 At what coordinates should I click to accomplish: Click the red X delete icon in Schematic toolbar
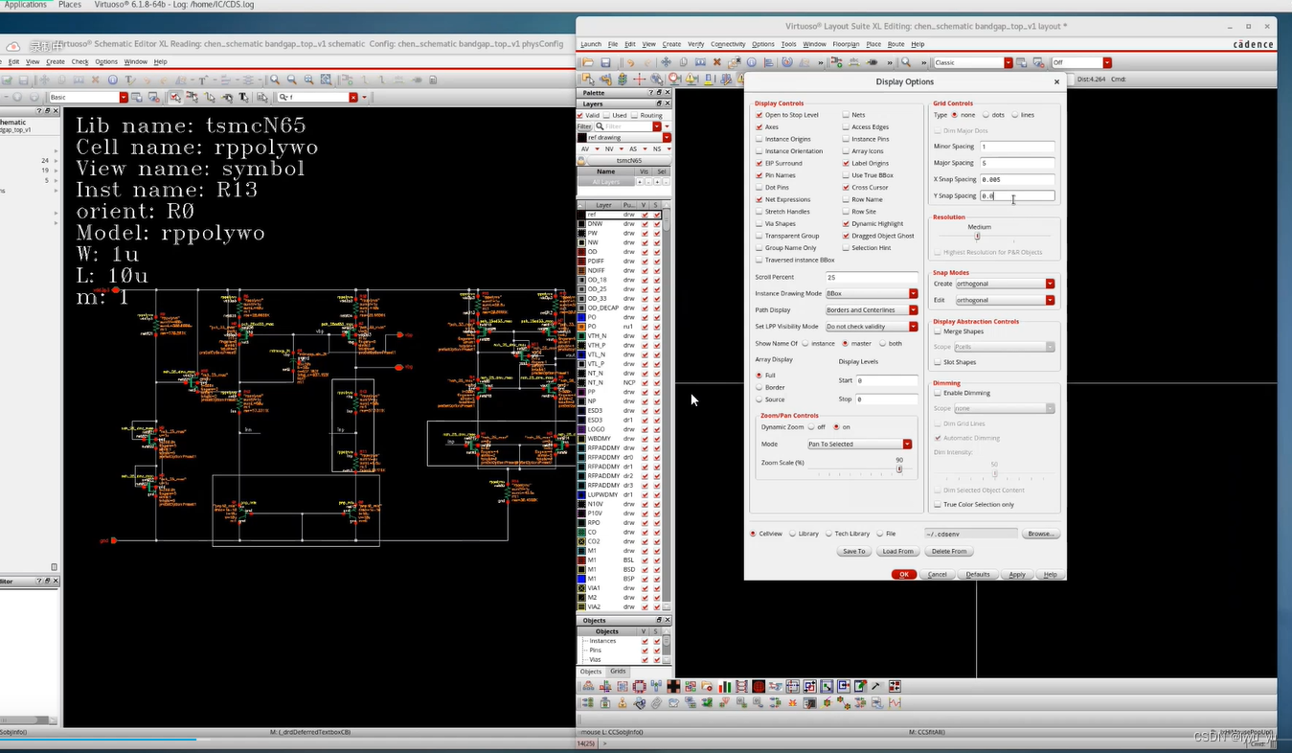(x=95, y=80)
